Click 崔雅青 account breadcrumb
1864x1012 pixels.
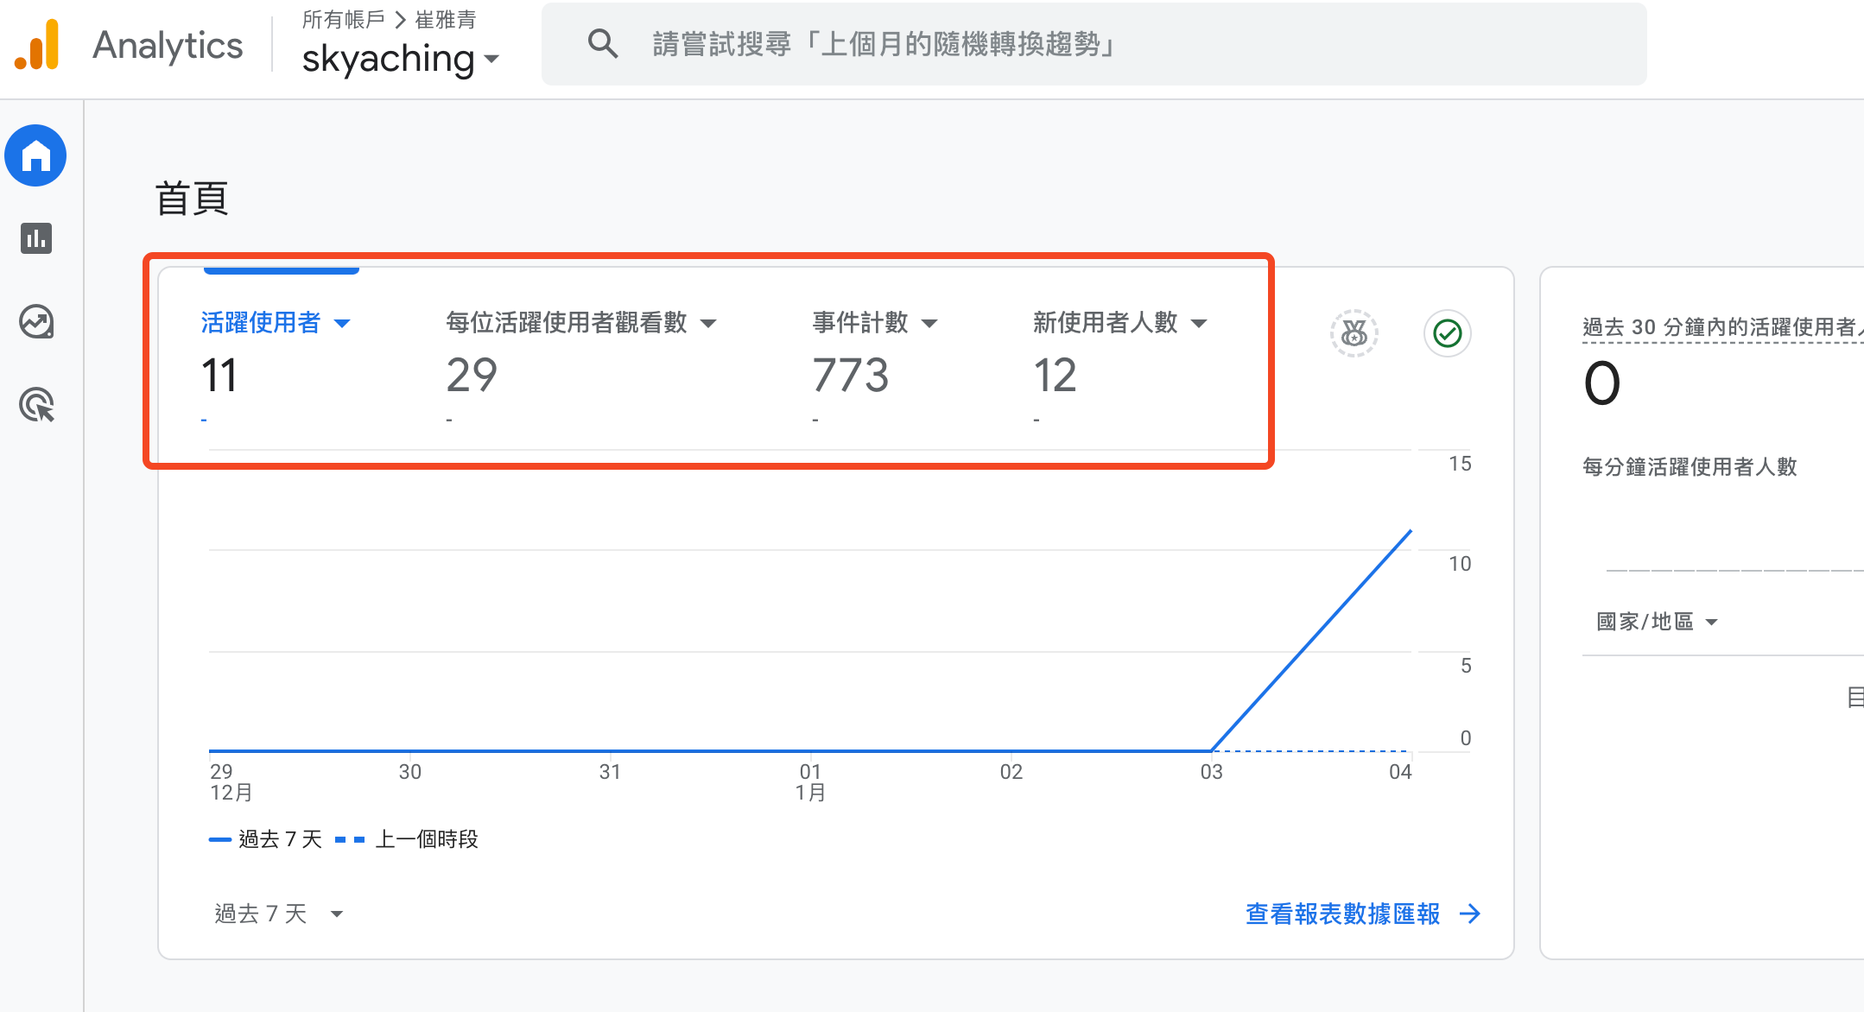(x=446, y=19)
